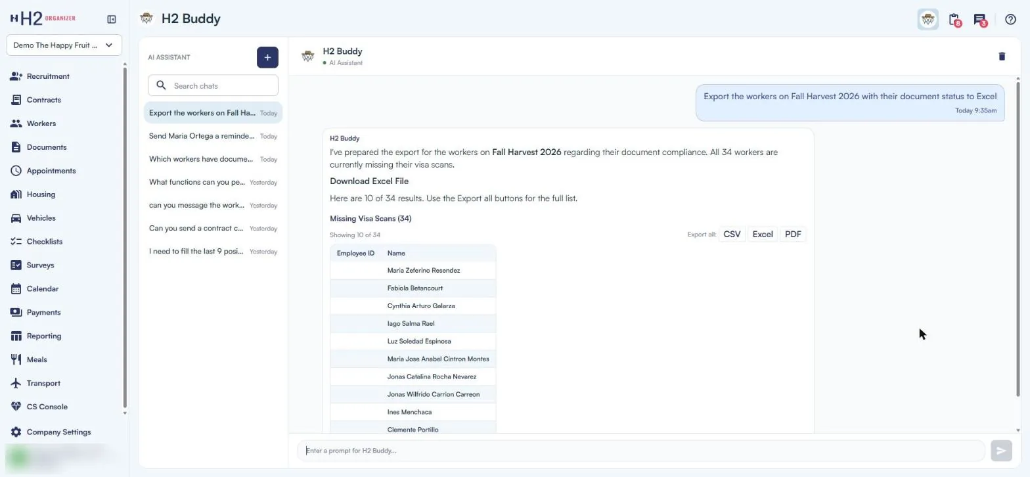Collapse the sidebar with the panel icon
The height and width of the screenshot is (477, 1030).
pyautogui.click(x=112, y=19)
